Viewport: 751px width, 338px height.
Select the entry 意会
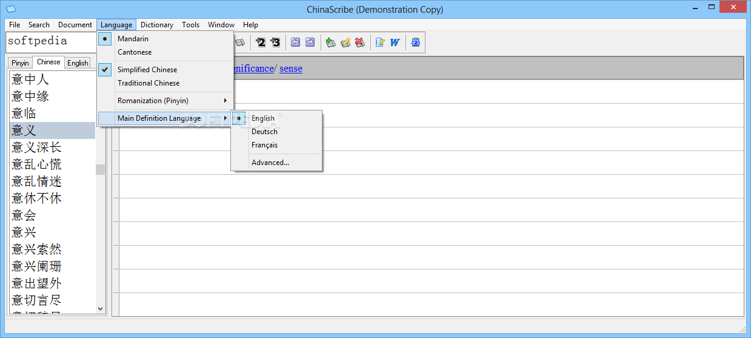[52, 215]
